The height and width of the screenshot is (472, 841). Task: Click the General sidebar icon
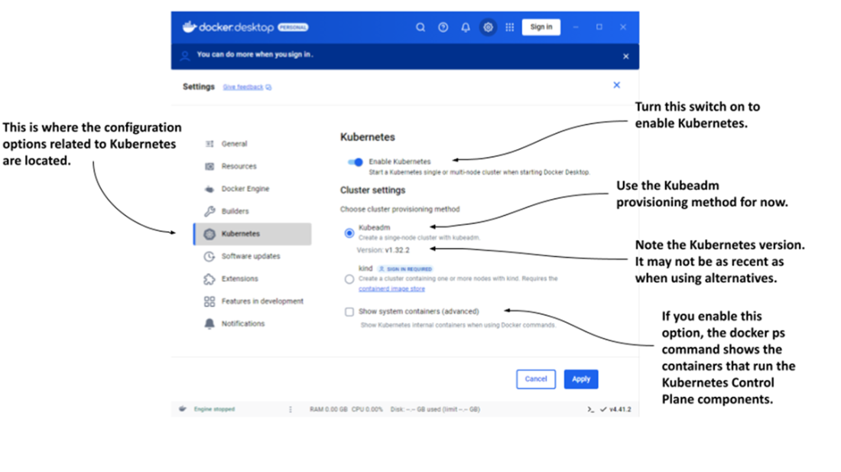(x=209, y=144)
